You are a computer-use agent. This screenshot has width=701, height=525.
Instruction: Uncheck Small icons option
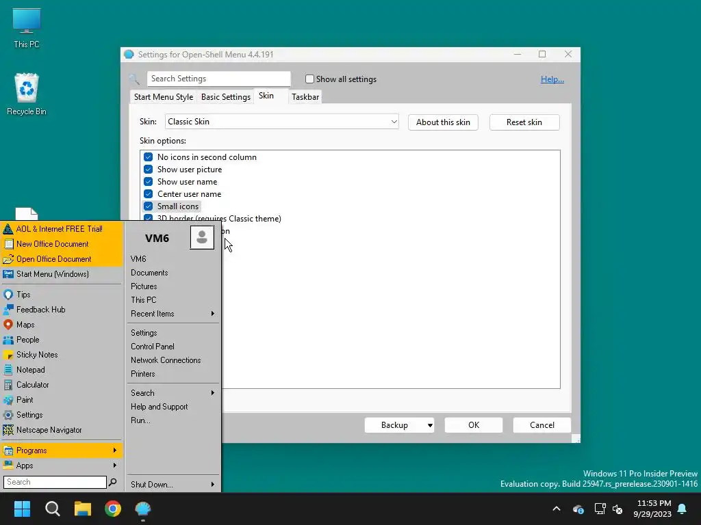point(148,206)
